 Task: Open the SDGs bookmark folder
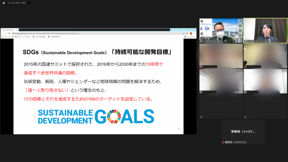pyautogui.click(x=15, y=37)
